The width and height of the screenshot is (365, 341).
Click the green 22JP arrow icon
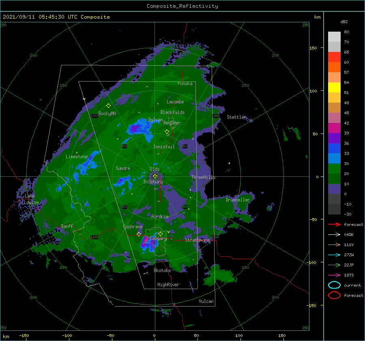334,265
